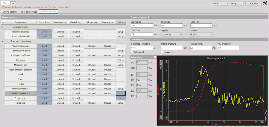Screen dimensions: 269x127
Task: Toggle Torque Engine avg. state
Action: pyautogui.click(x=108, y=84)
